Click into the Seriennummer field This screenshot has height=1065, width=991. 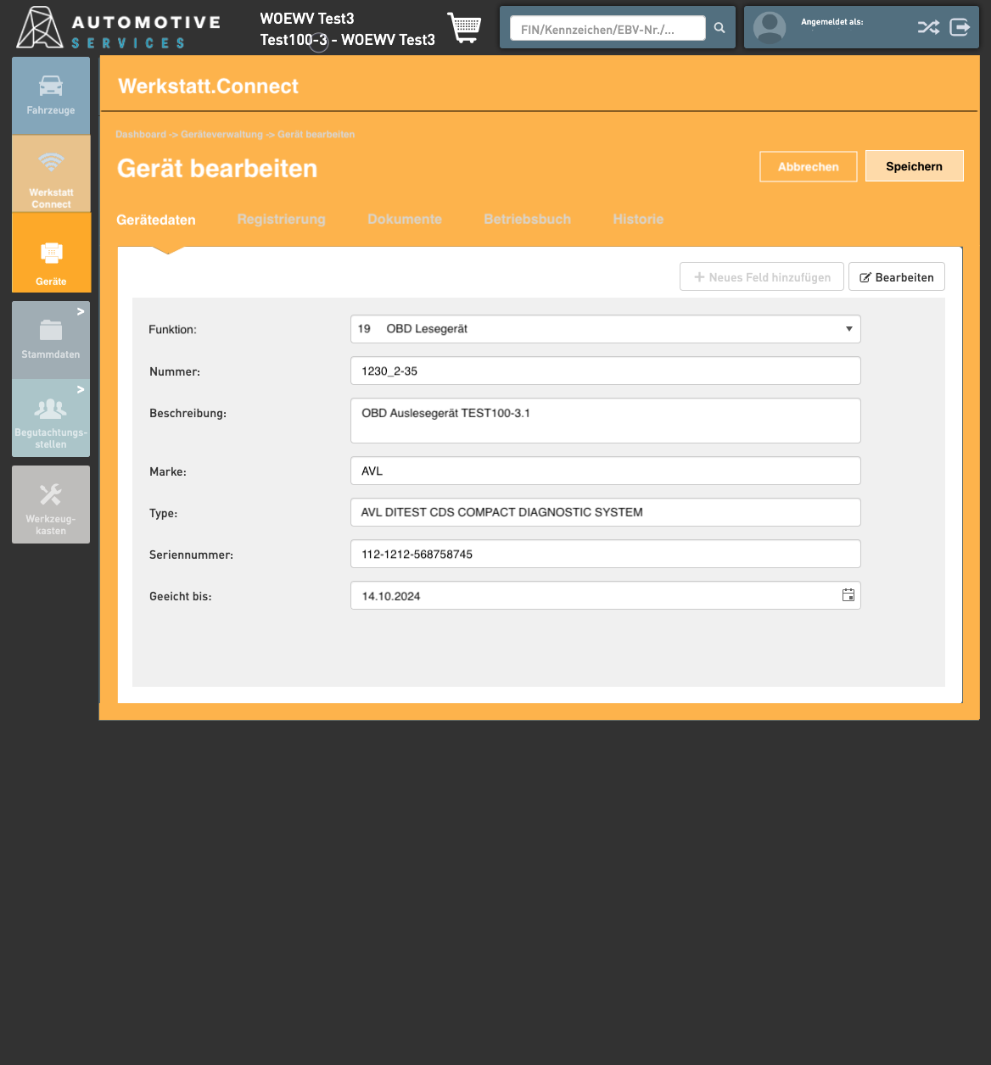tap(605, 554)
